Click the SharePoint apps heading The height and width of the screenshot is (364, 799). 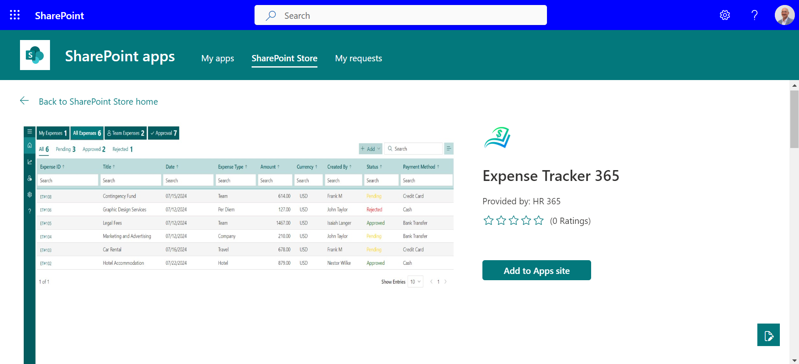tap(120, 56)
